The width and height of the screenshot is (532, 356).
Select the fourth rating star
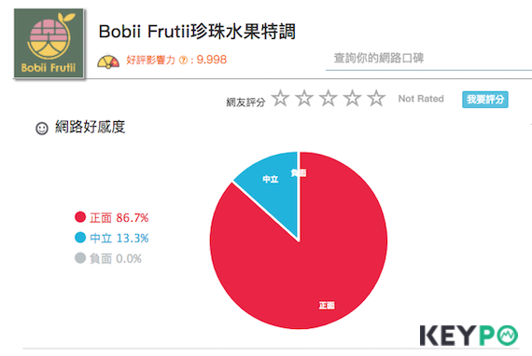click(x=353, y=98)
